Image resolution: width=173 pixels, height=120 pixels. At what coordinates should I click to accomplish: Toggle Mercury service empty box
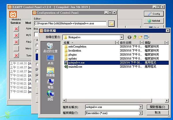16,49
